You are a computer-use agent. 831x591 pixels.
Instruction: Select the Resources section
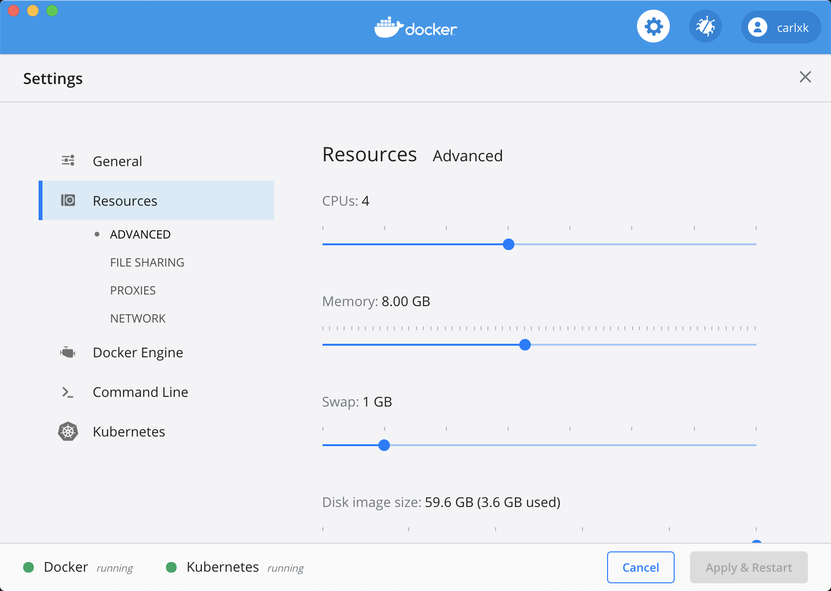[x=156, y=200]
